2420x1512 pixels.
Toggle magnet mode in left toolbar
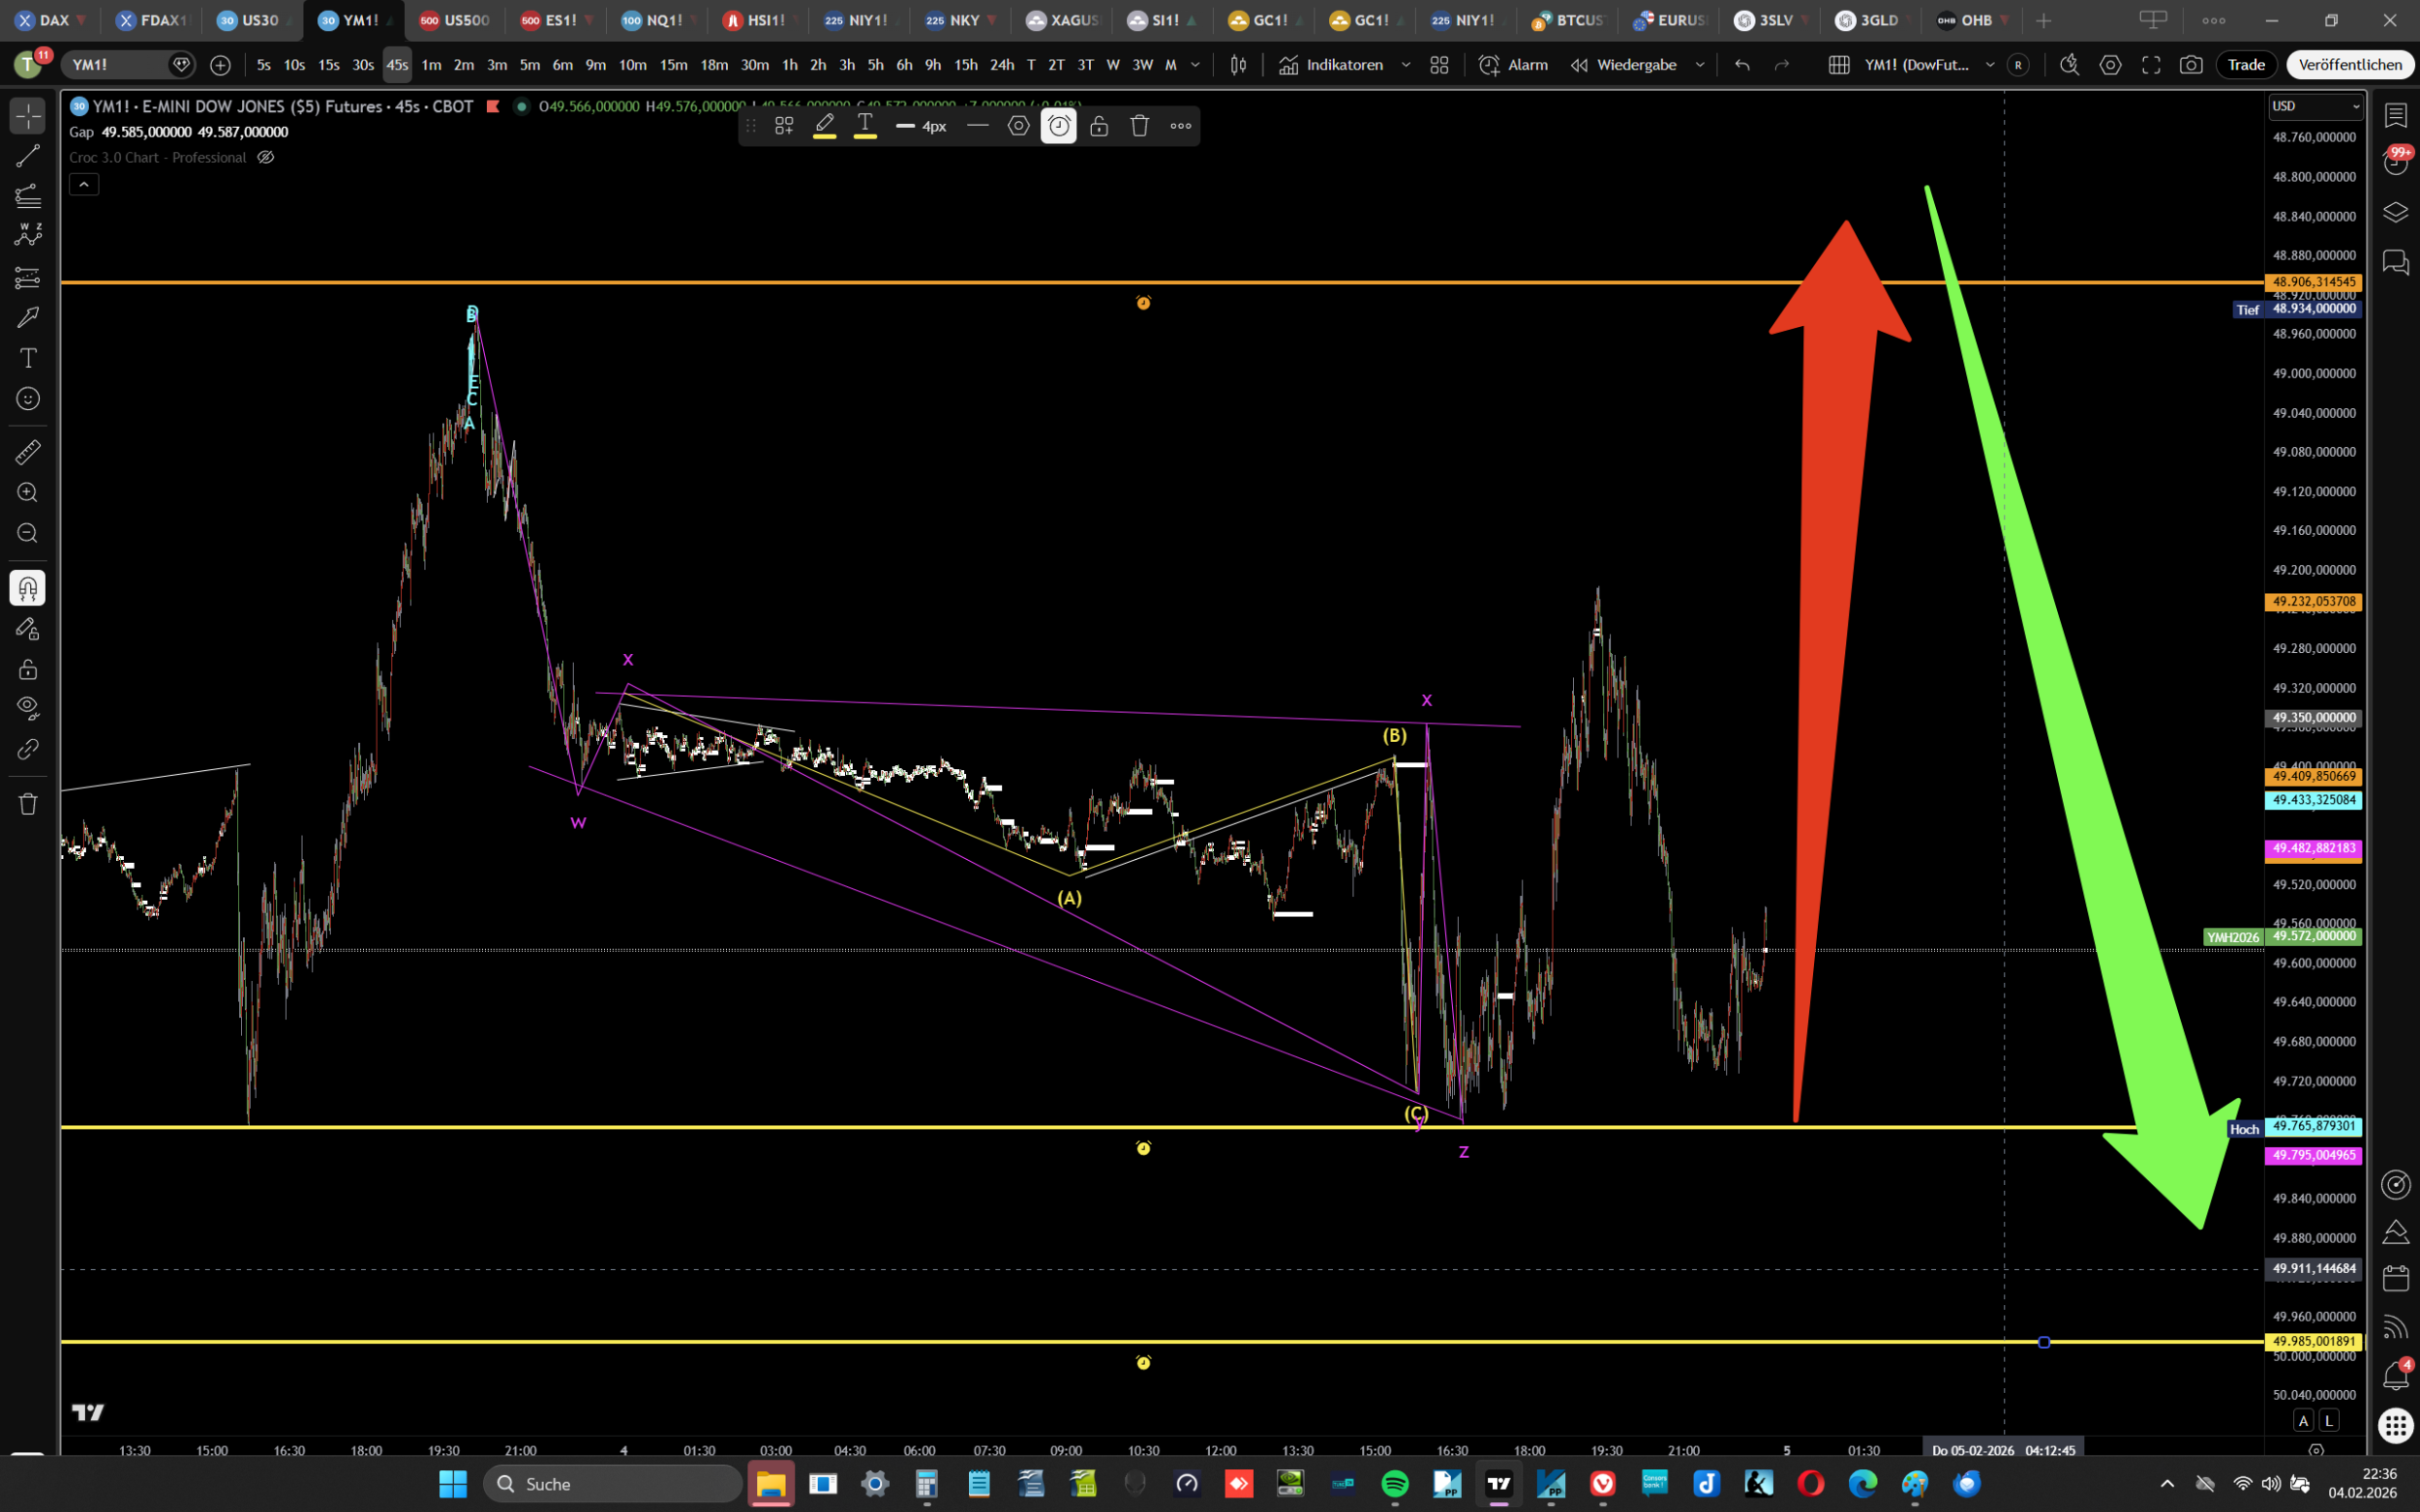[27, 588]
